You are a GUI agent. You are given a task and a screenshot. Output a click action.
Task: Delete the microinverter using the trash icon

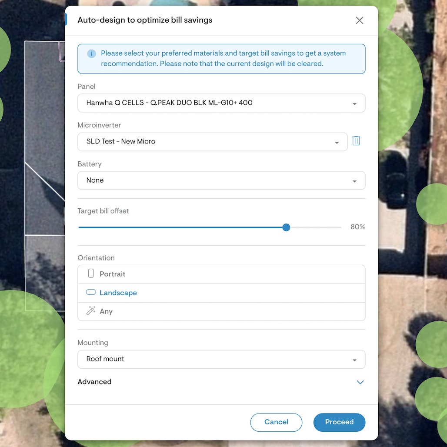pos(356,141)
